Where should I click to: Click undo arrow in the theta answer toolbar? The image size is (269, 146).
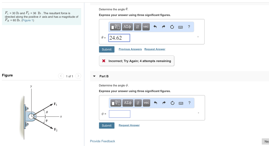[x=155, y=27]
